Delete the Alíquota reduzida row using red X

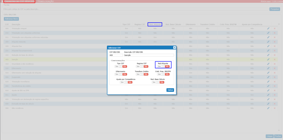(274, 42)
